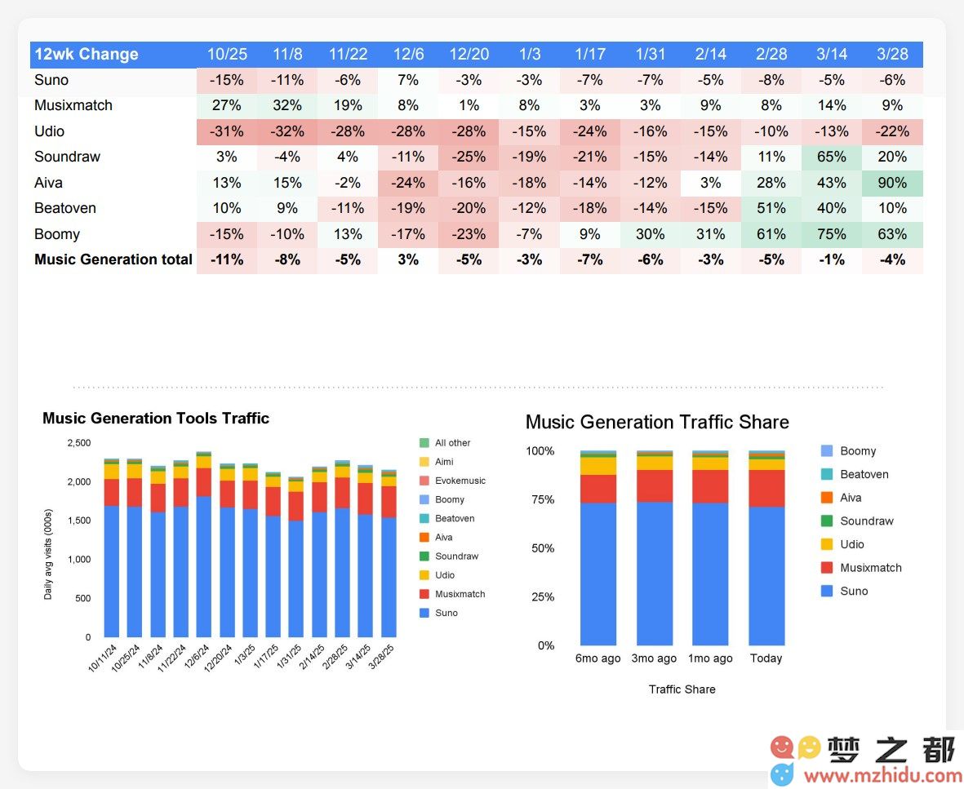Click Beatoven swatch in Tools Traffic legend

pyautogui.click(x=424, y=518)
